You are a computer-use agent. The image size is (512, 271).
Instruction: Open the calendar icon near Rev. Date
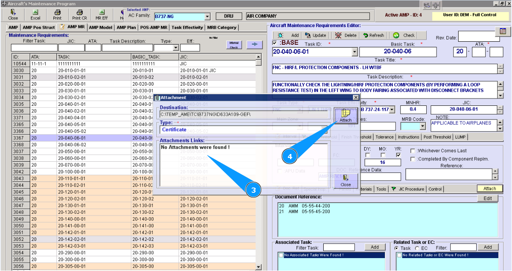[x=503, y=31]
